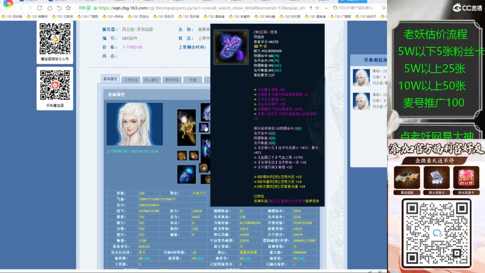The image size is (485, 273).
Task: Click the lightning speed-mode icon in address bar
Action: [311, 8]
